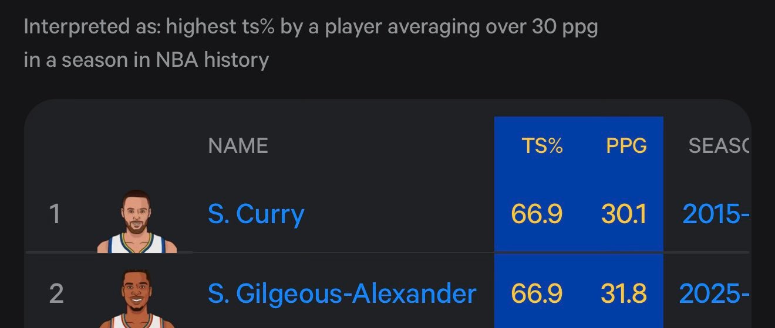Click the rank number 1
This screenshot has height=328, width=775.
click(55, 214)
